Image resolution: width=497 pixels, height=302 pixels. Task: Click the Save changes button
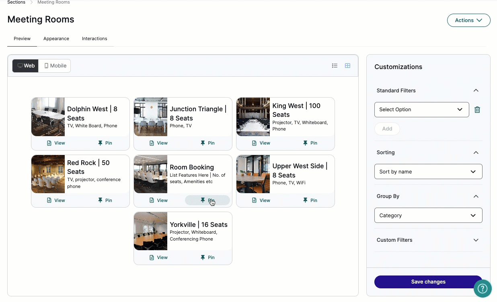click(x=428, y=282)
